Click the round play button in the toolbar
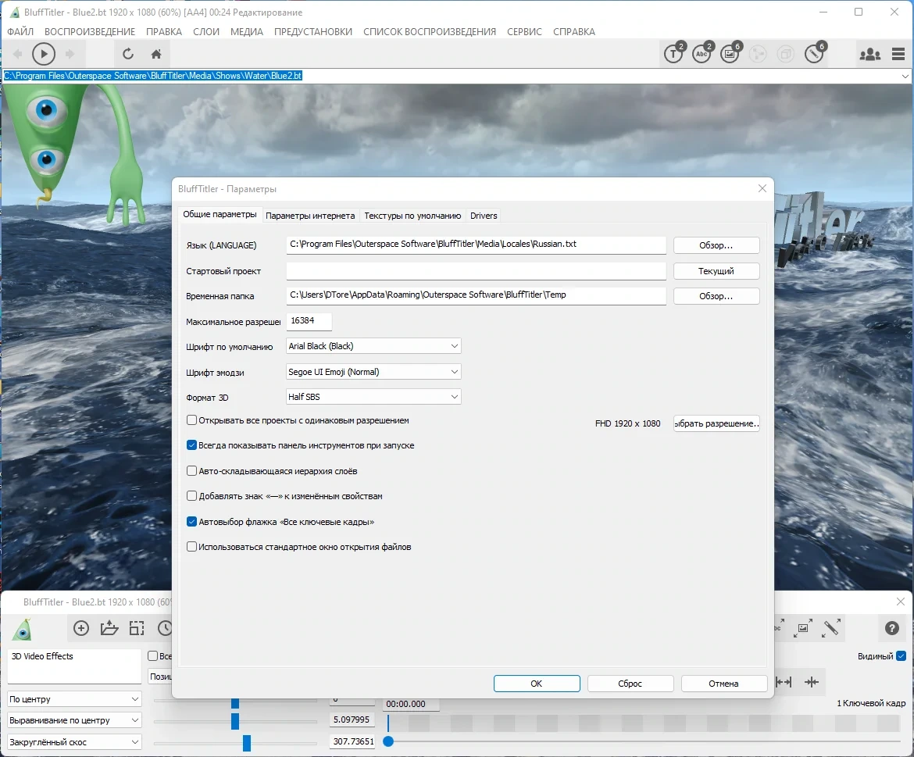 (x=44, y=54)
